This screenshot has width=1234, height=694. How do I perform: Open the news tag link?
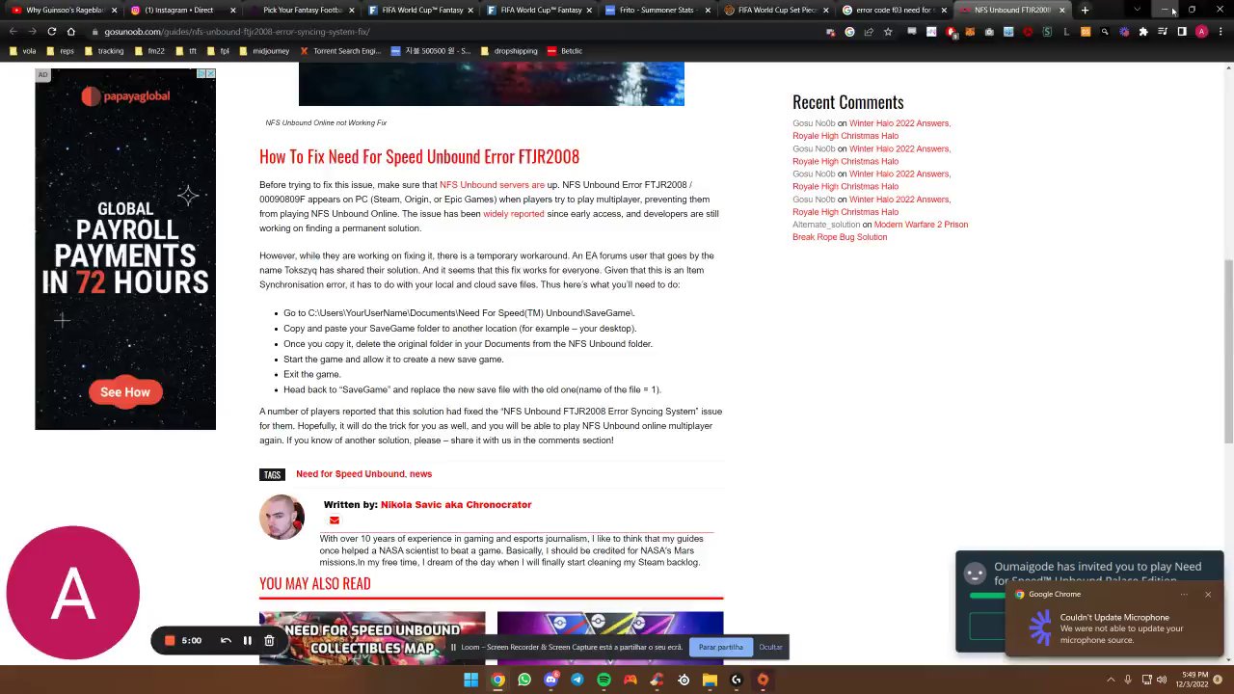coord(420,474)
